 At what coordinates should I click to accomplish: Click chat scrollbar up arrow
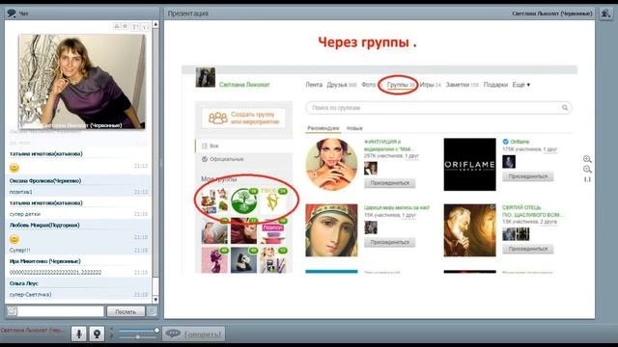coord(155,24)
